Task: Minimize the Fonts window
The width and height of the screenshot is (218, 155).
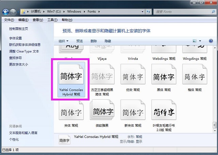Action: 194,2
